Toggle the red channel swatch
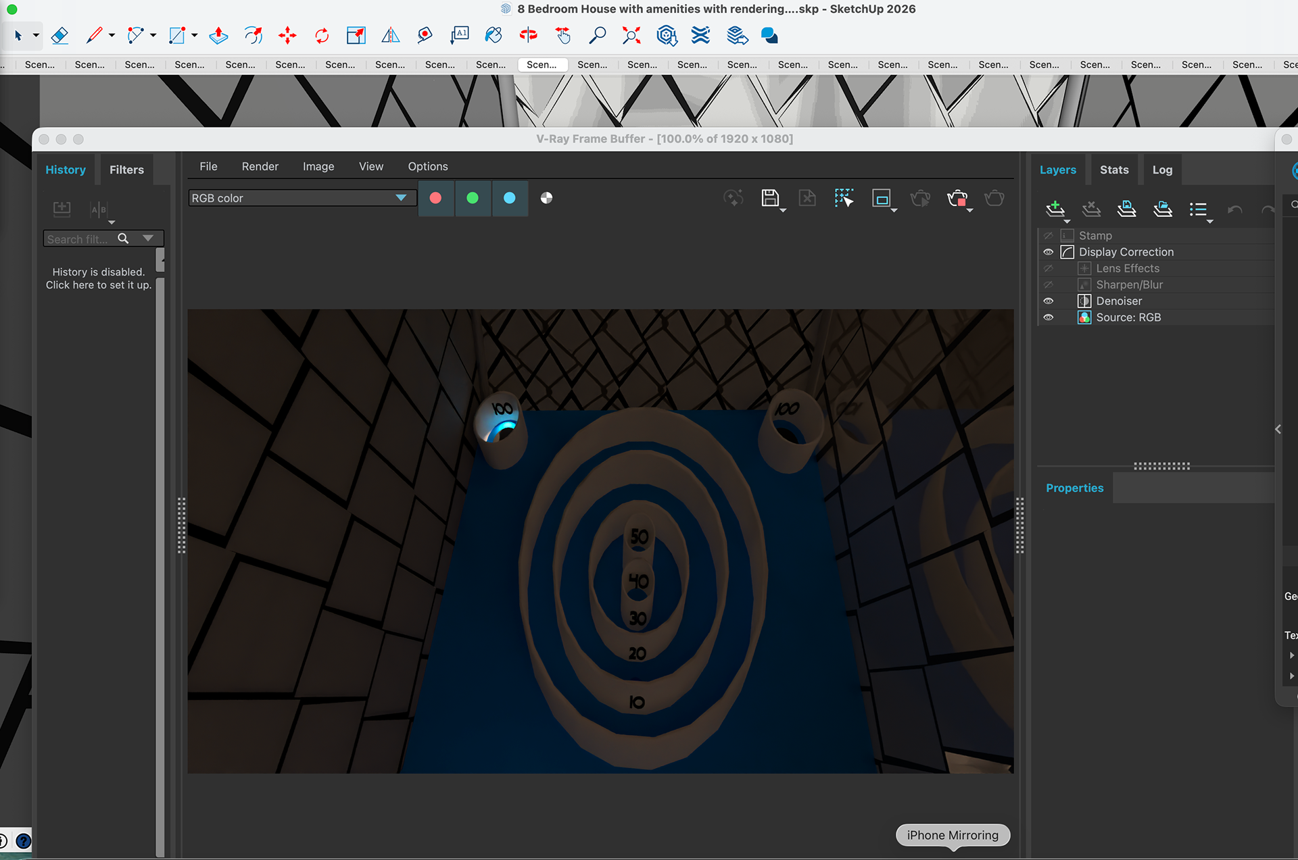The height and width of the screenshot is (860, 1298). pyautogui.click(x=436, y=198)
